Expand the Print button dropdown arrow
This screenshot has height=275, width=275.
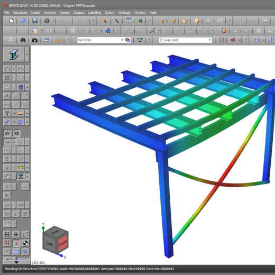click(53, 21)
